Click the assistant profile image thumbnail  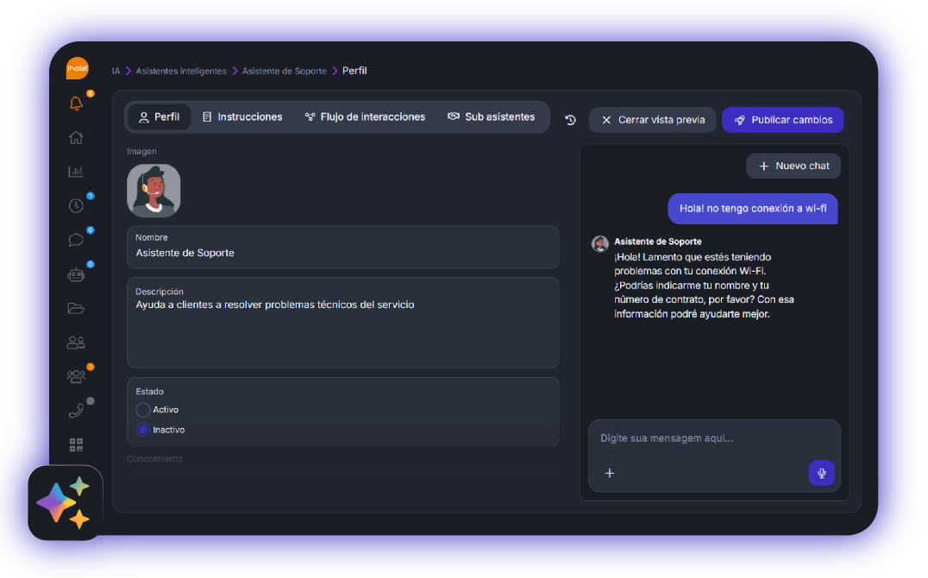pos(154,191)
